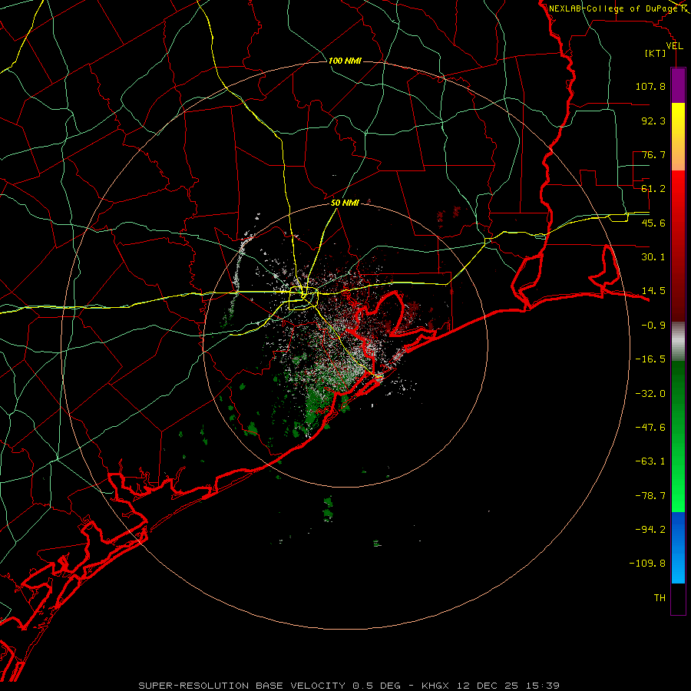Select the 45.6 velocity scale value
This screenshot has height=691, width=691.
click(x=653, y=223)
